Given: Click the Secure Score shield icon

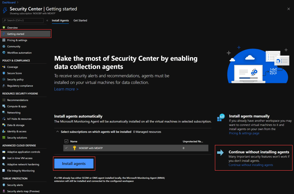Looking at the screenshot, I should click(x=4, y=73).
